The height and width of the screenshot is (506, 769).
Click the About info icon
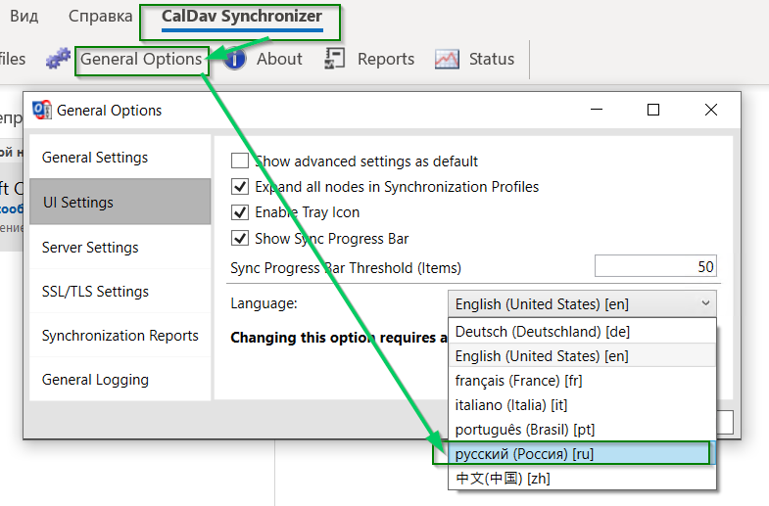pos(234,59)
